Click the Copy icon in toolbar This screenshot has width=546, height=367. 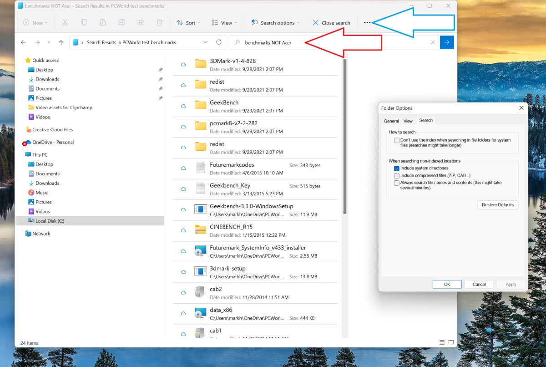[84, 23]
